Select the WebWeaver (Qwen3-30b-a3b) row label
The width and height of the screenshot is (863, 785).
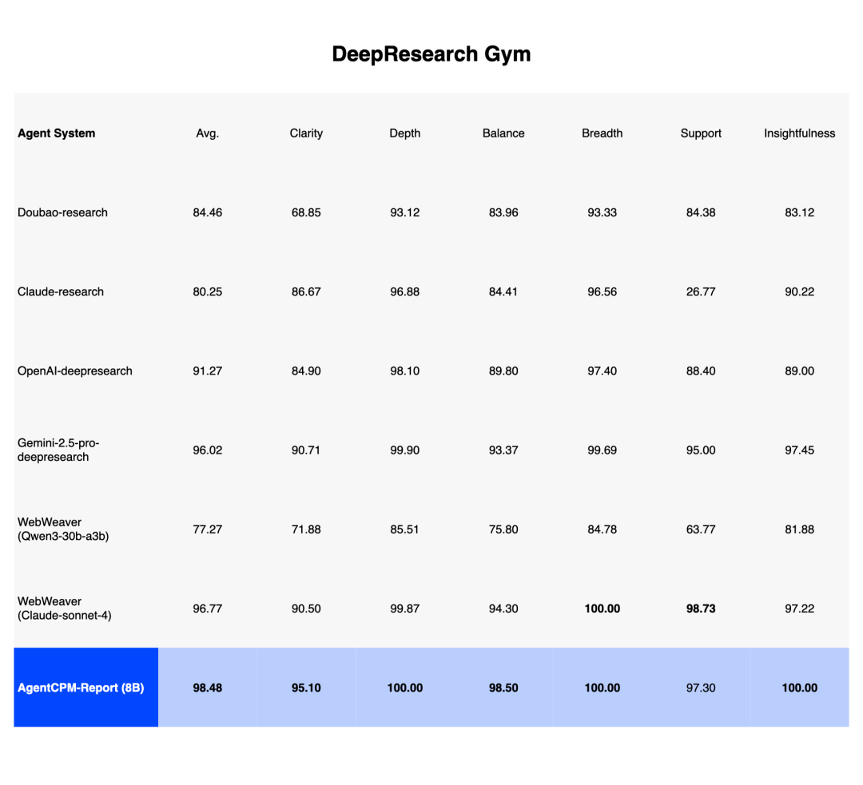pyautogui.click(x=63, y=529)
